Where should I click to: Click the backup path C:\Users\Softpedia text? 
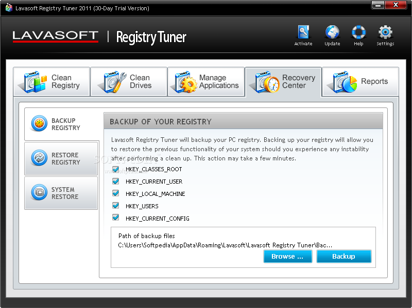pos(225,245)
